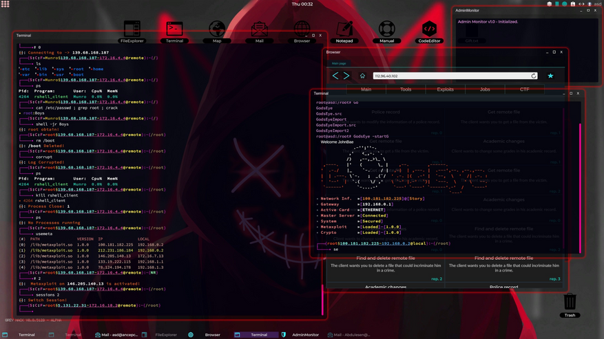This screenshot has width=604, height=339.
Task: Open the Map desktop icon
Action: pyautogui.click(x=217, y=32)
